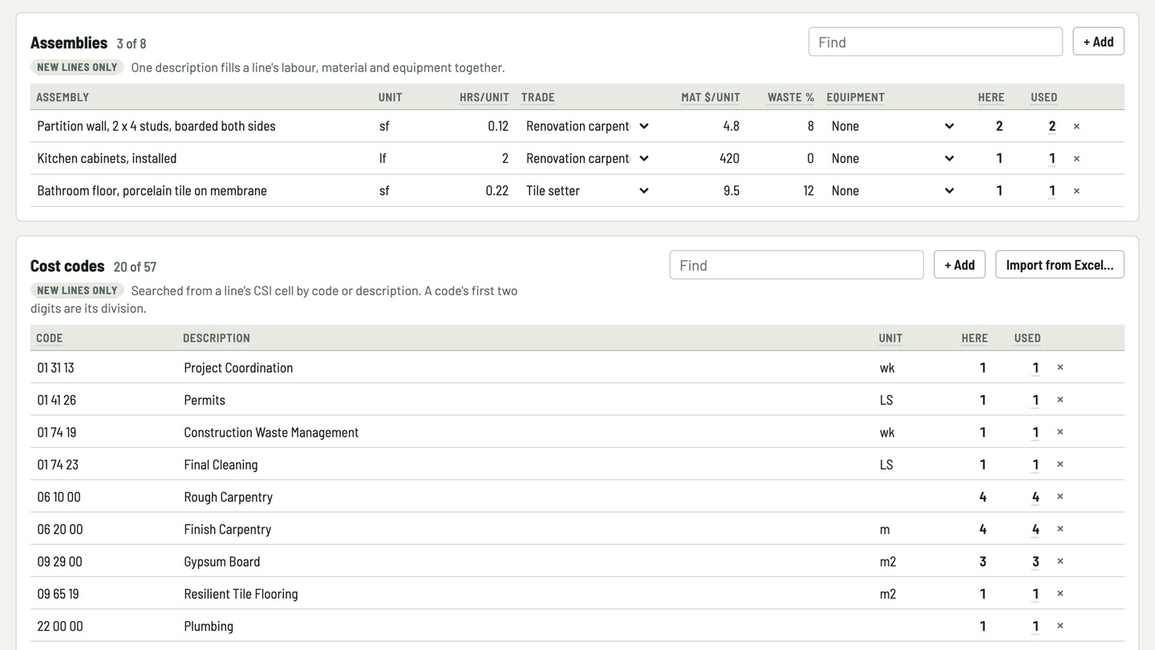Remove the Finish Carpentry cost code
This screenshot has height=650, width=1155.
point(1060,529)
